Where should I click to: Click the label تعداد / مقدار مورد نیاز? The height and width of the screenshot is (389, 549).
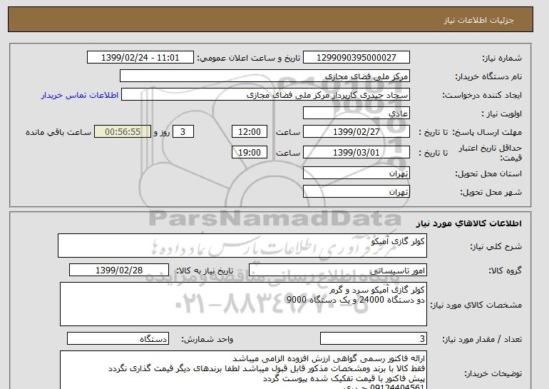tap(482, 339)
